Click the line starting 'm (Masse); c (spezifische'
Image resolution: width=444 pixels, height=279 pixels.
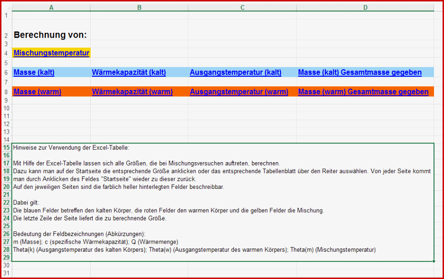pos(96,242)
